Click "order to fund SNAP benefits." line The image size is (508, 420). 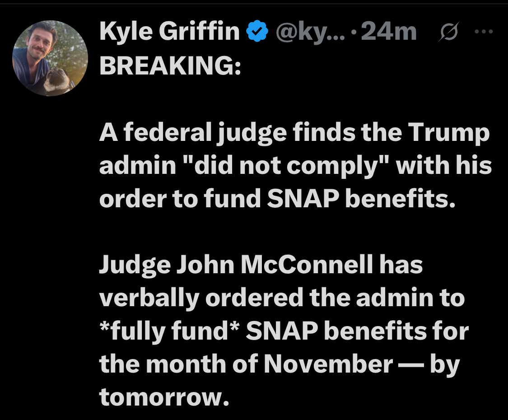point(276,199)
